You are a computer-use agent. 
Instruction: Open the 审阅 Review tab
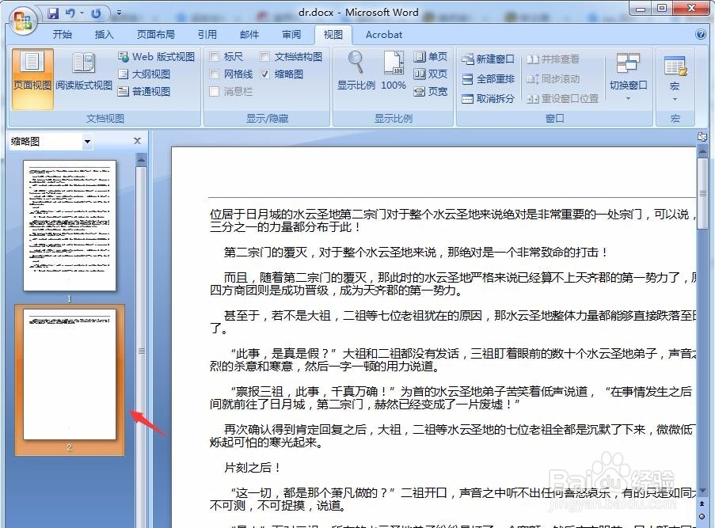(291, 35)
